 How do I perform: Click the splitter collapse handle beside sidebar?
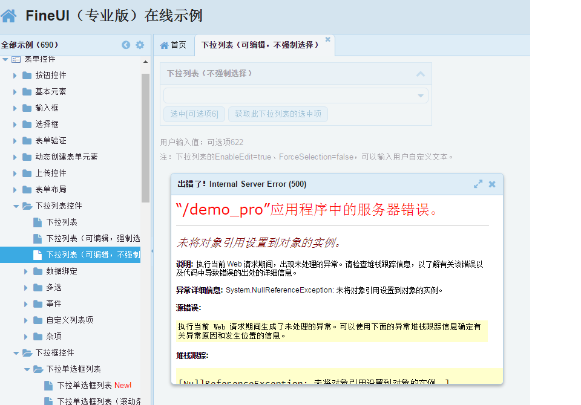click(153, 251)
